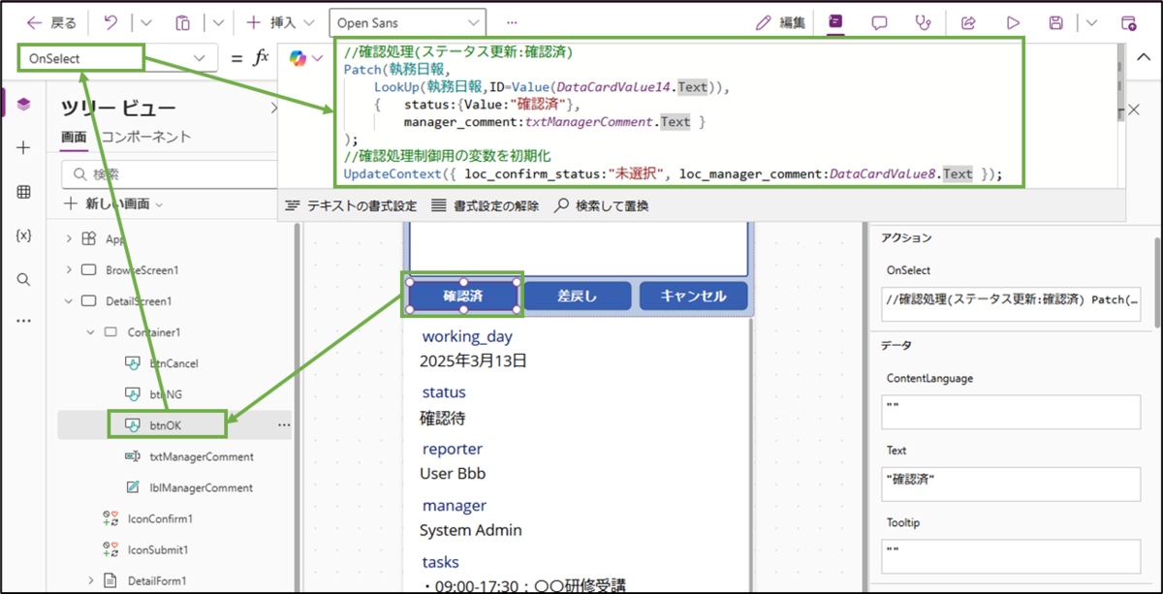Collapse the Container1 tree node
The width and height of the screenshot is (1163, 594).
92,332
